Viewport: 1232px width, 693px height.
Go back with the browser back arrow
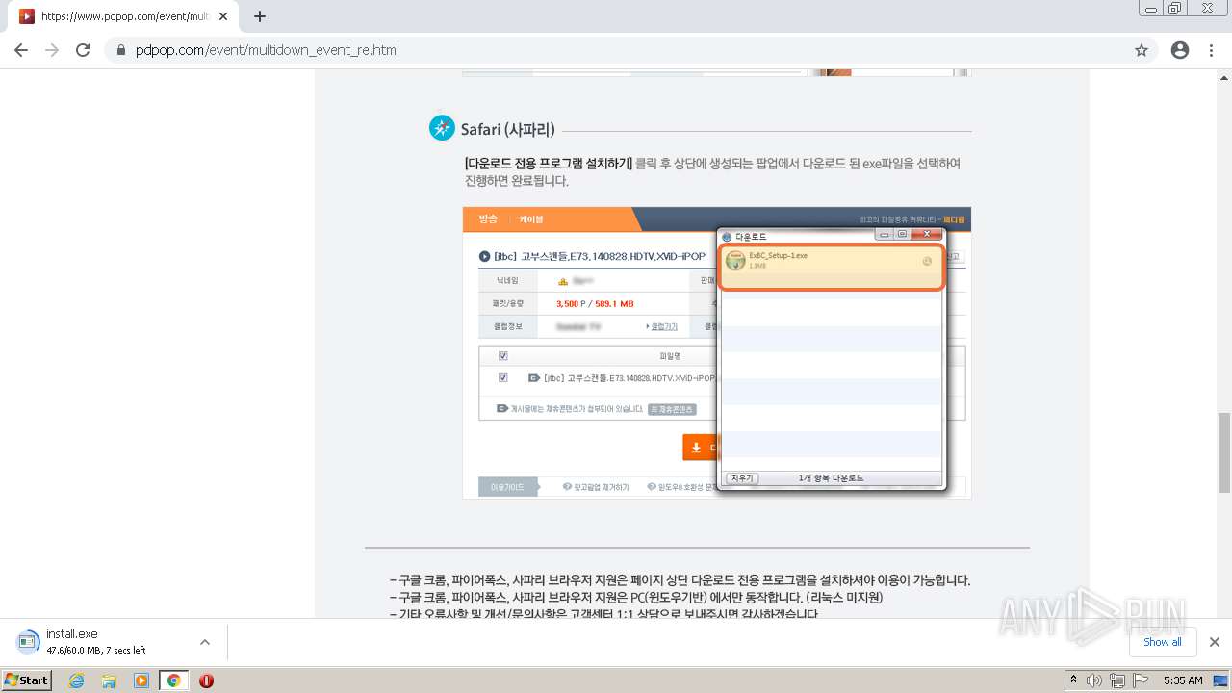[21, 50]
